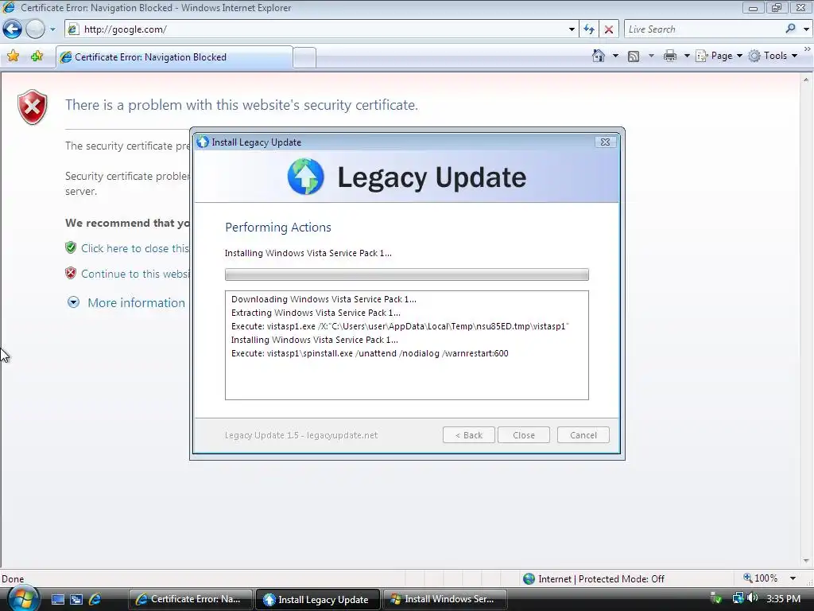Open the search provider options dropdown

(x=806, y=29)
